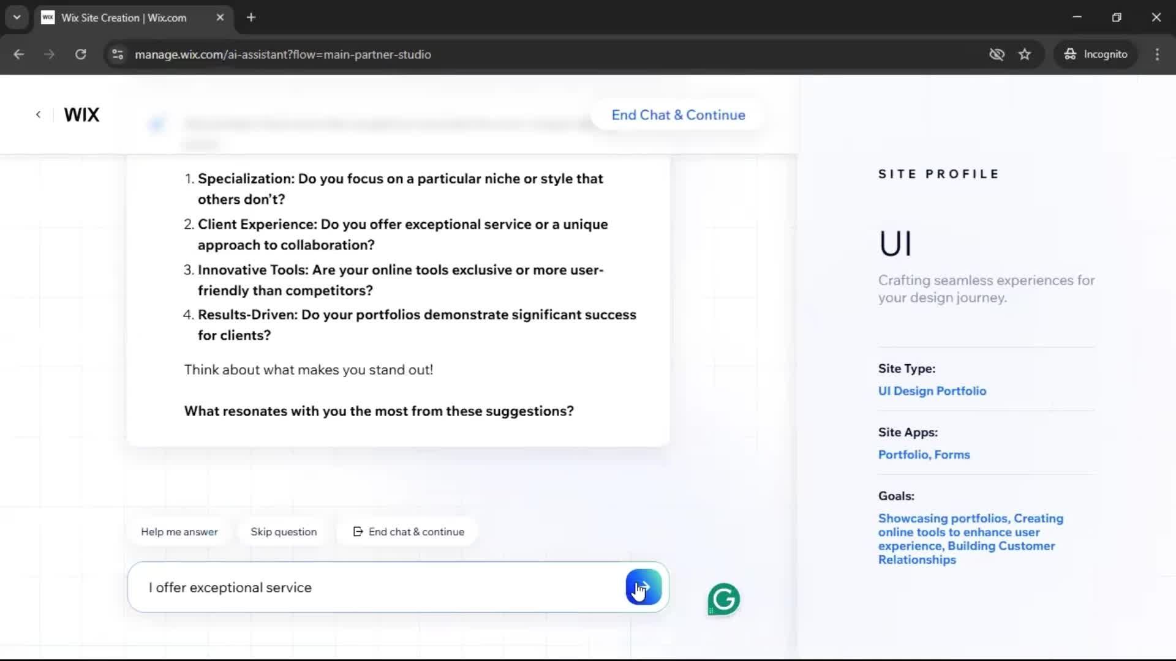1176x661 pixels.
Task: Click the Site Type label
Action: (907, 369)
